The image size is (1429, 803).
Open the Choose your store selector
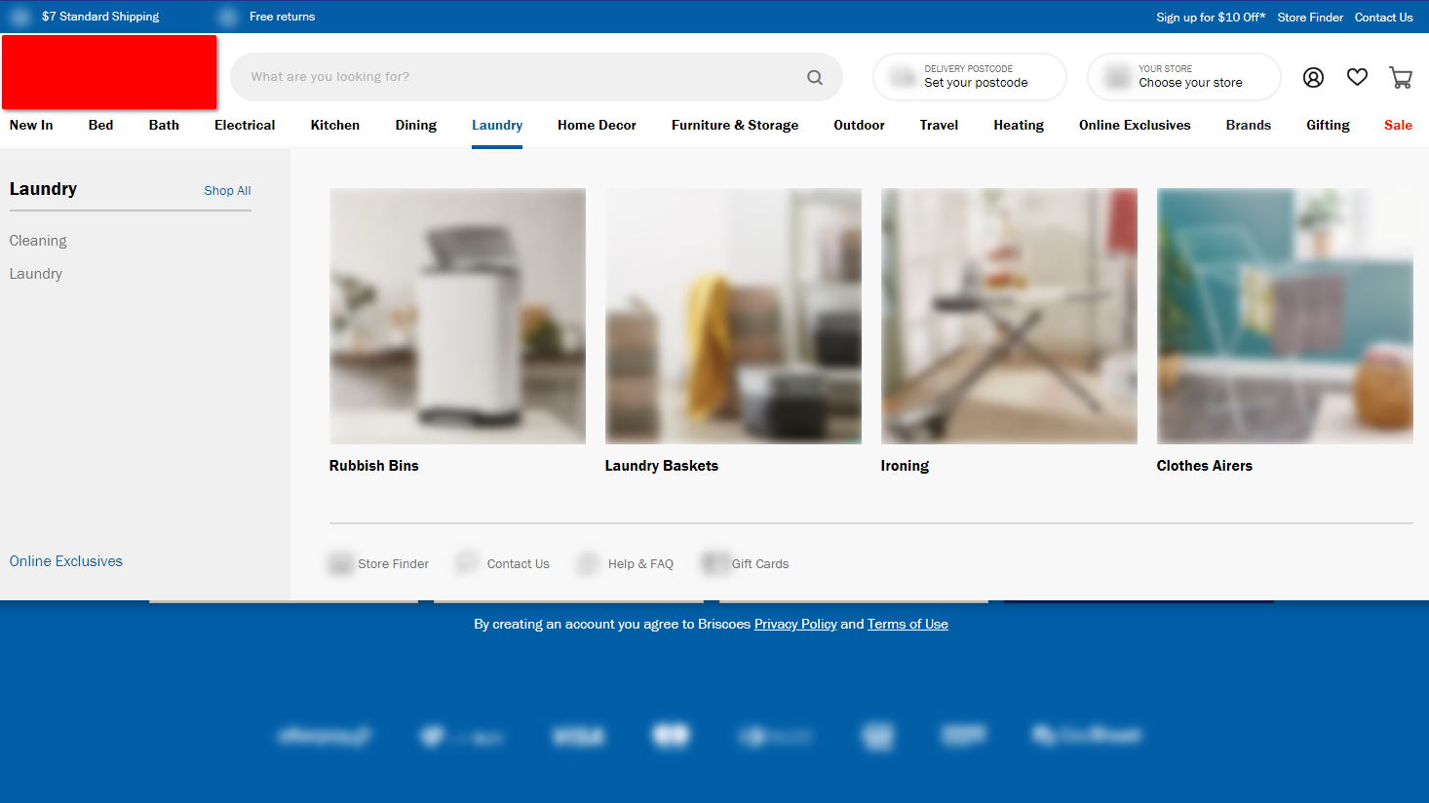[x=1183, y=77]
